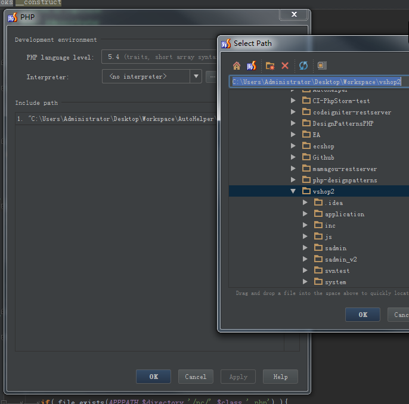Click Help in the PHP dialog

click(280, 377)
